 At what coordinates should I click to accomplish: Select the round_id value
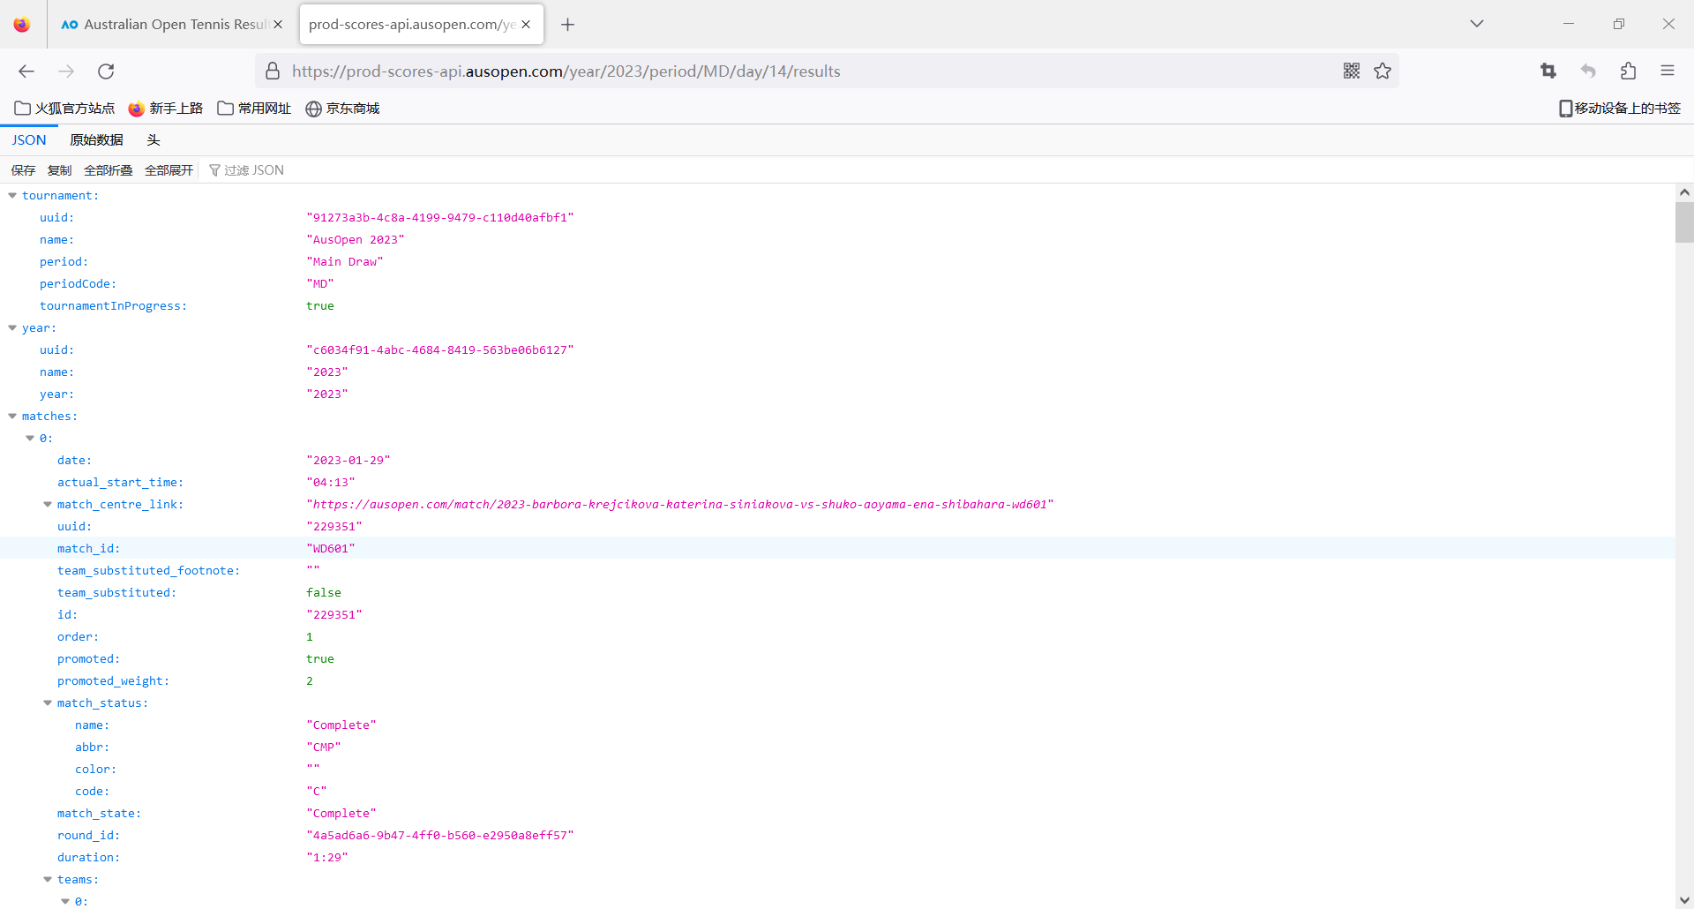440,836
